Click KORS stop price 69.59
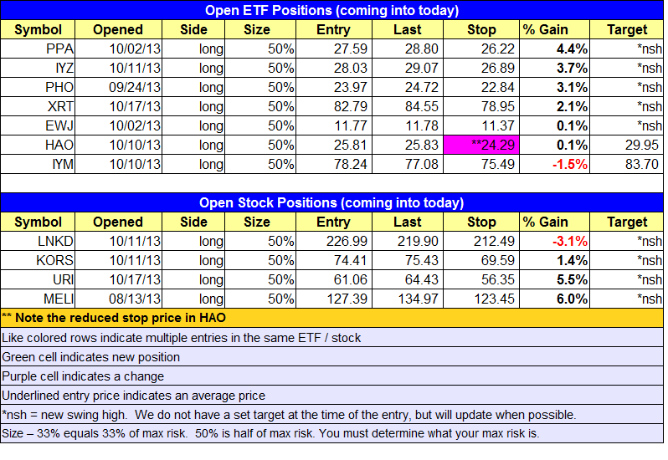This screenshot has height=460, width=668. [x=481, y=260]
